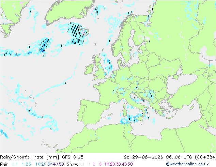Click the 'Rain/Snowfall rate [mm]' title text
This screenshot has width=216, height=167.
coord(30,157)
